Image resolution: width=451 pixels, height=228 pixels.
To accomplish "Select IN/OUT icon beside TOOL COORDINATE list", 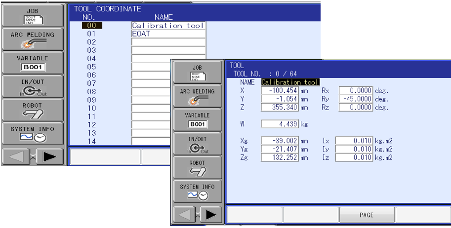I will (33, 86).
